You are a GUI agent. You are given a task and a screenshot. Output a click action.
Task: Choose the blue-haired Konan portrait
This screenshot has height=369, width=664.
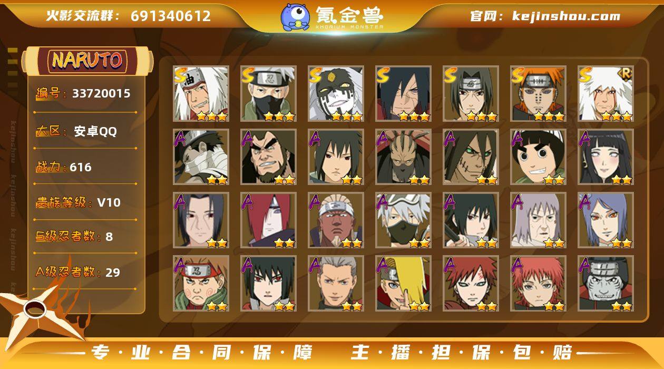point(606,220)
